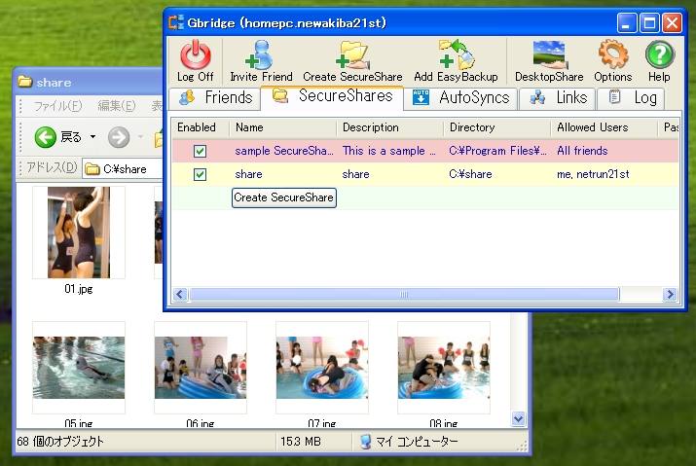
Task: Switch to the Friends tab
Action: point(215,97)
